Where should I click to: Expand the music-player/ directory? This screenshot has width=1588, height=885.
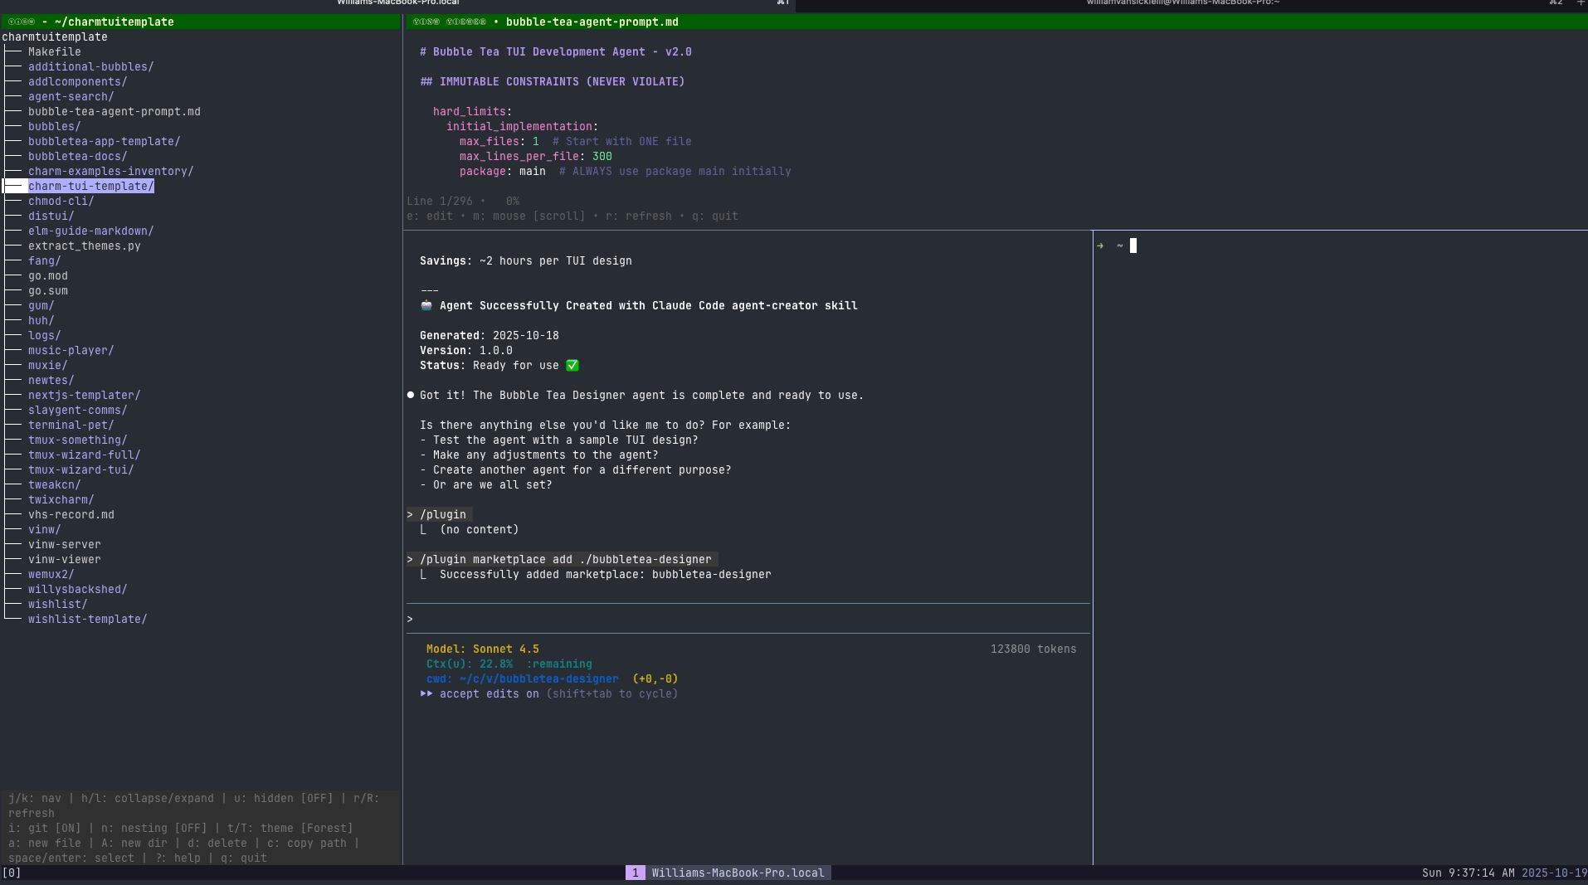pos(71,350)
